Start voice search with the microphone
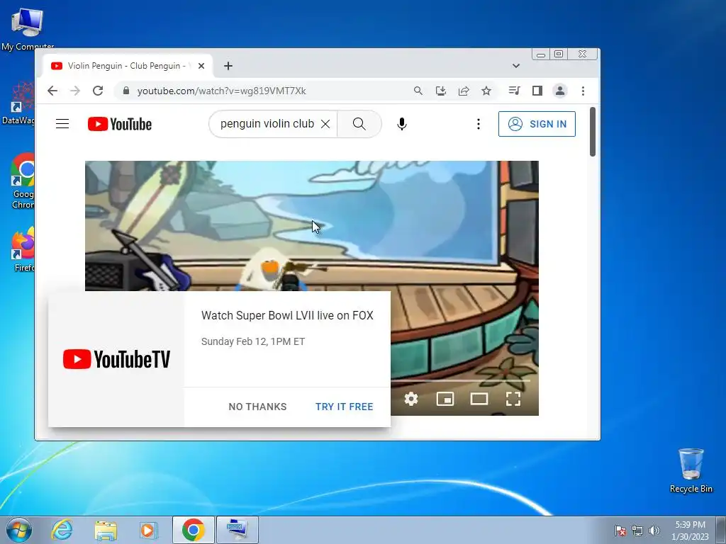Image resolution: width=726 pixels, height=544 pixels. [x=402, y=124]
